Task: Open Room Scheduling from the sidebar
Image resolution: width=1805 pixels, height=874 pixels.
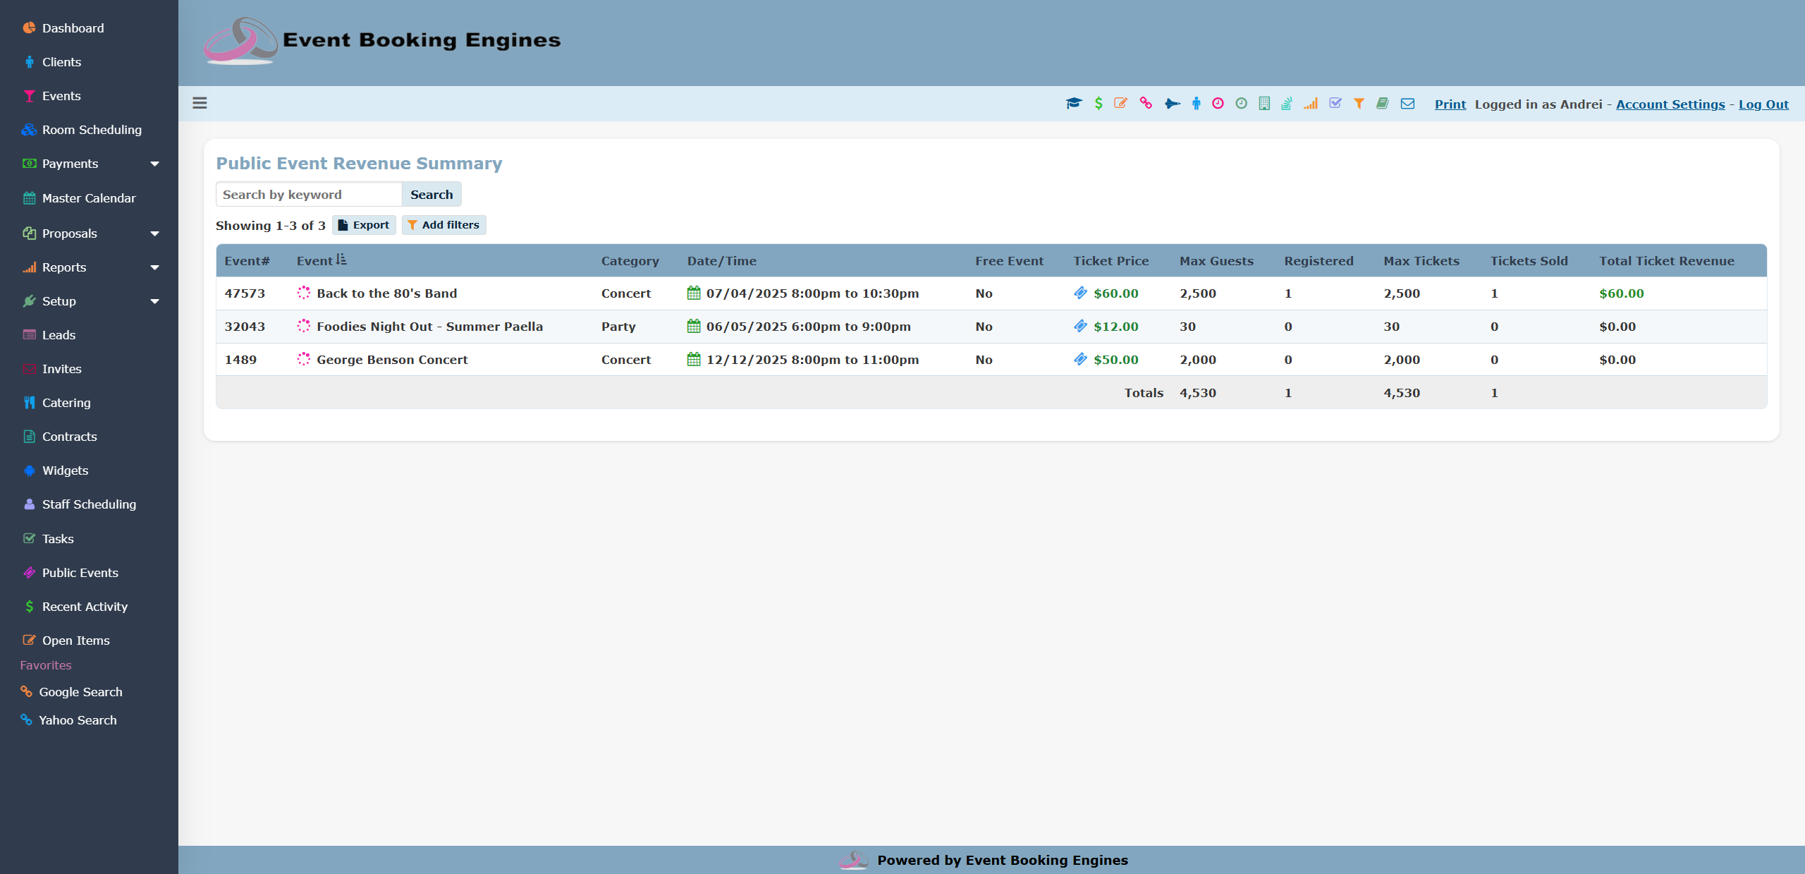Action: (92, 130)
